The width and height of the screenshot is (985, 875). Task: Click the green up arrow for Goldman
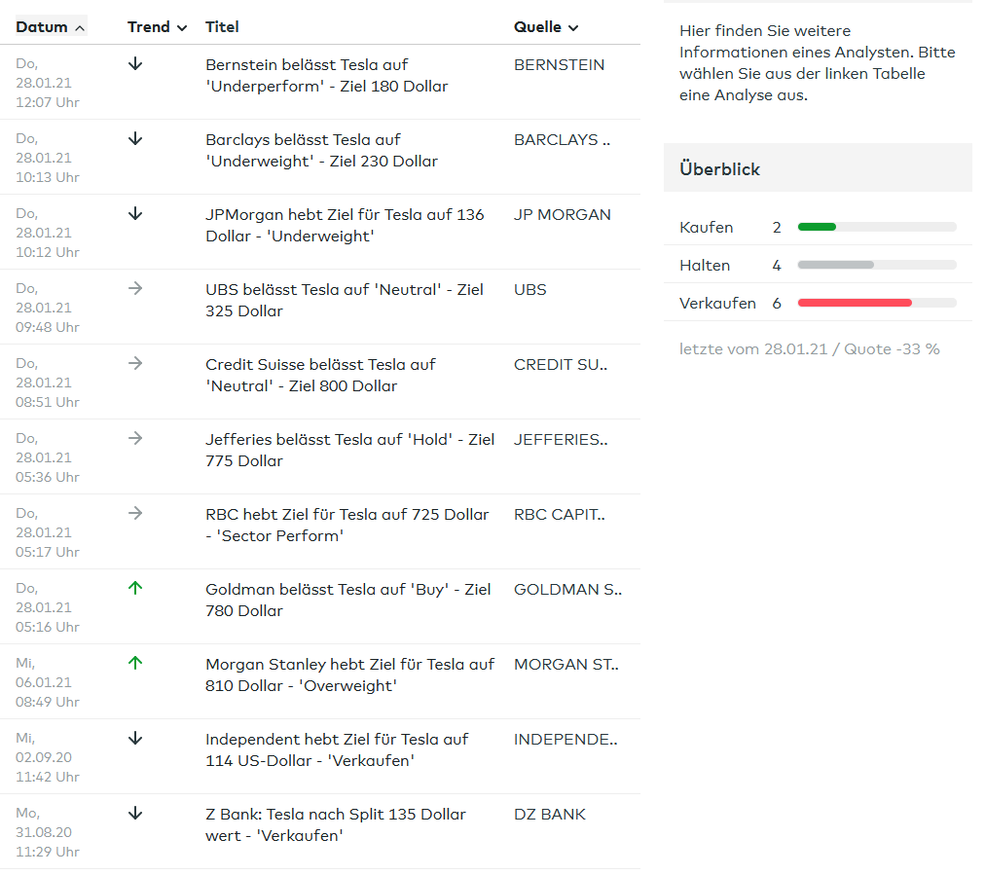[135, 588]
